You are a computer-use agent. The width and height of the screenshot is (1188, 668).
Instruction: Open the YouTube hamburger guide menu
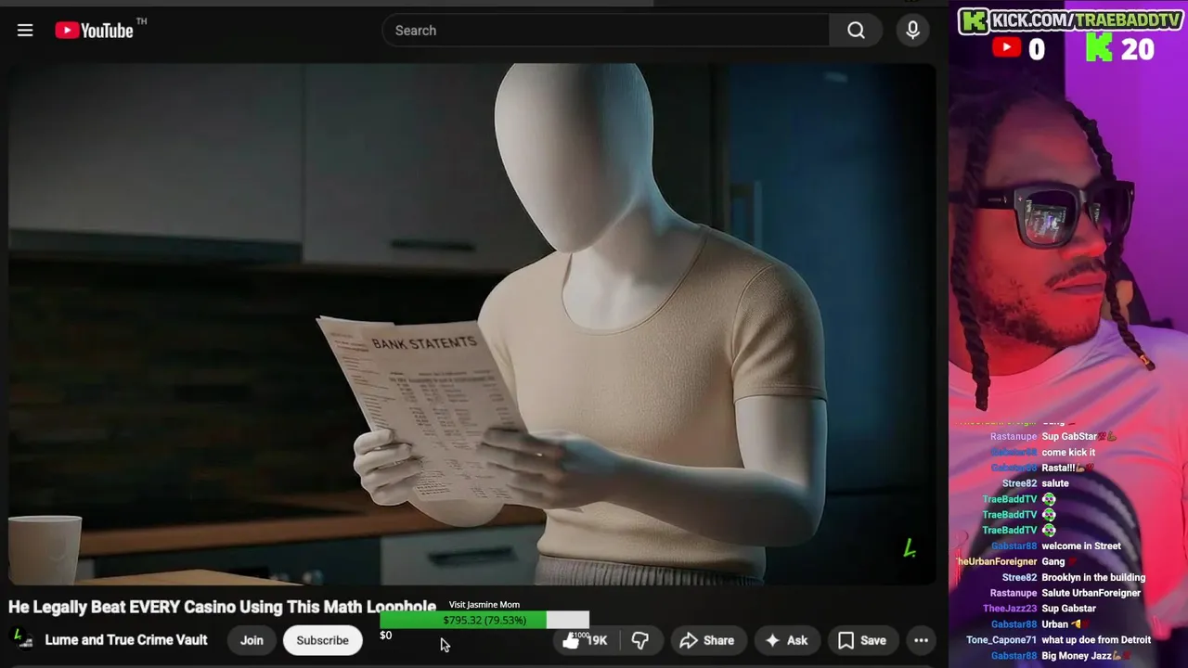click(25, 31)
